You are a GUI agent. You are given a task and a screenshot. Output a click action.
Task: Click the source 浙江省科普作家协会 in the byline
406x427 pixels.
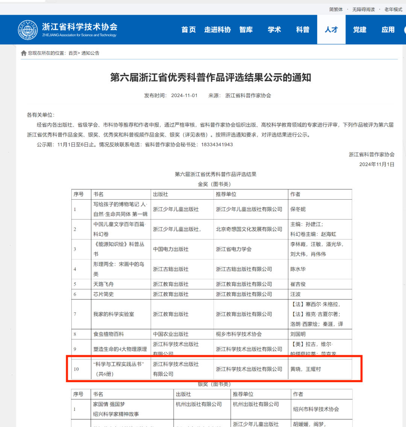248,95
